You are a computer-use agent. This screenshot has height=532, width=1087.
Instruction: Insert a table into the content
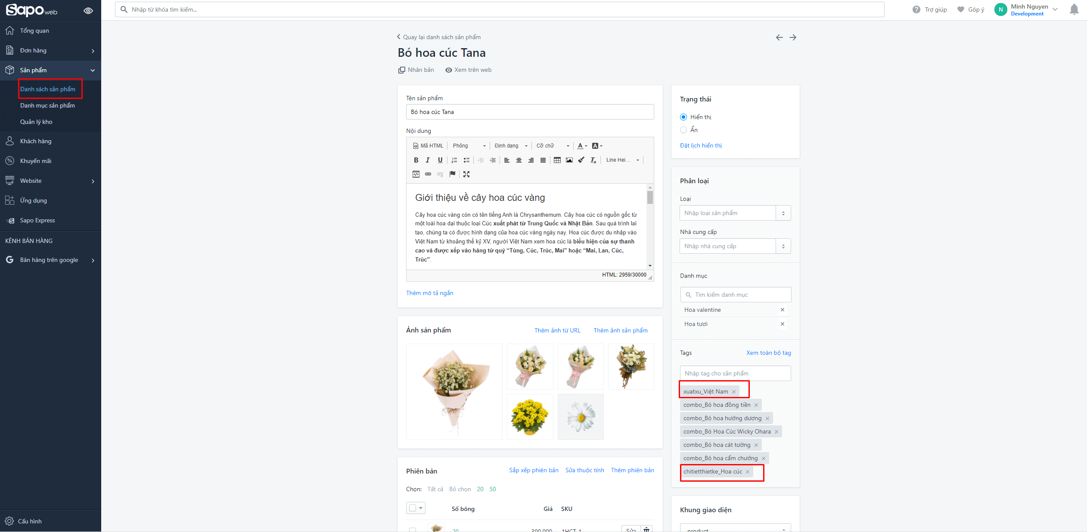pos(557,160)
